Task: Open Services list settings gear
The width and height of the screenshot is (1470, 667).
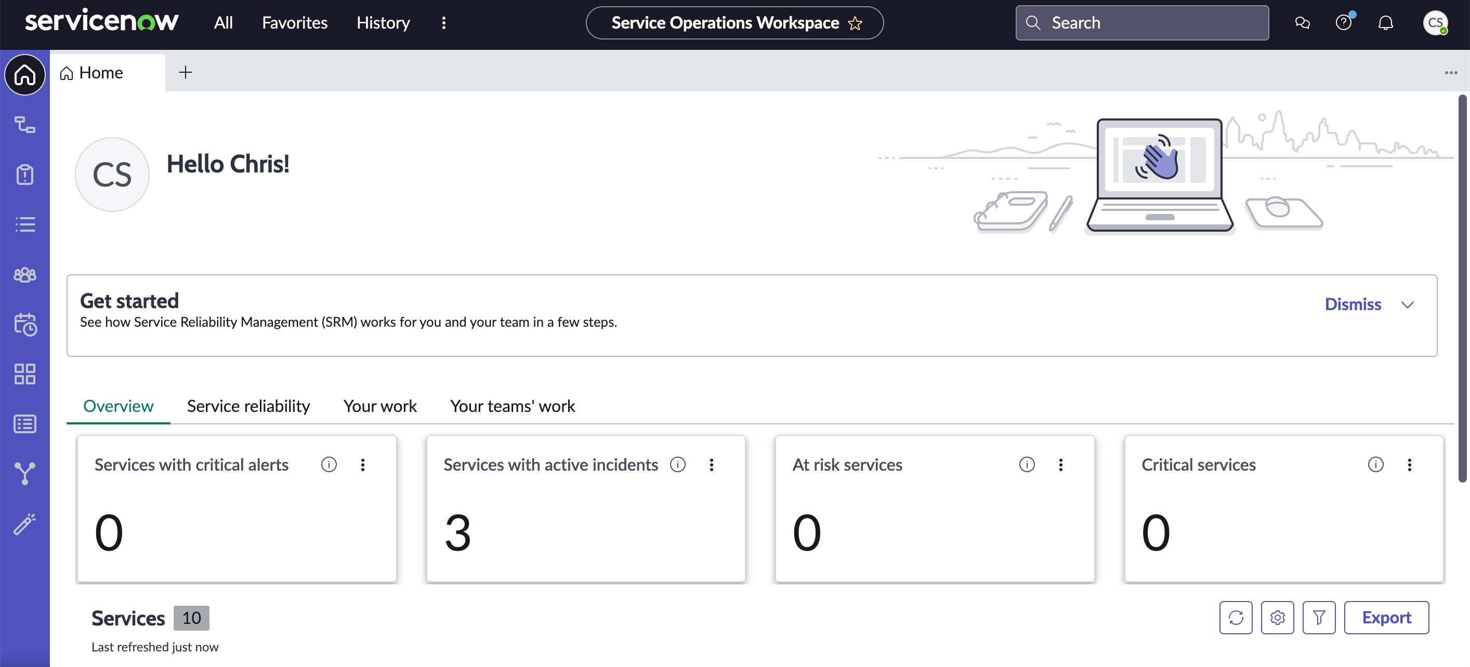Action: (x=1277, y=618)
